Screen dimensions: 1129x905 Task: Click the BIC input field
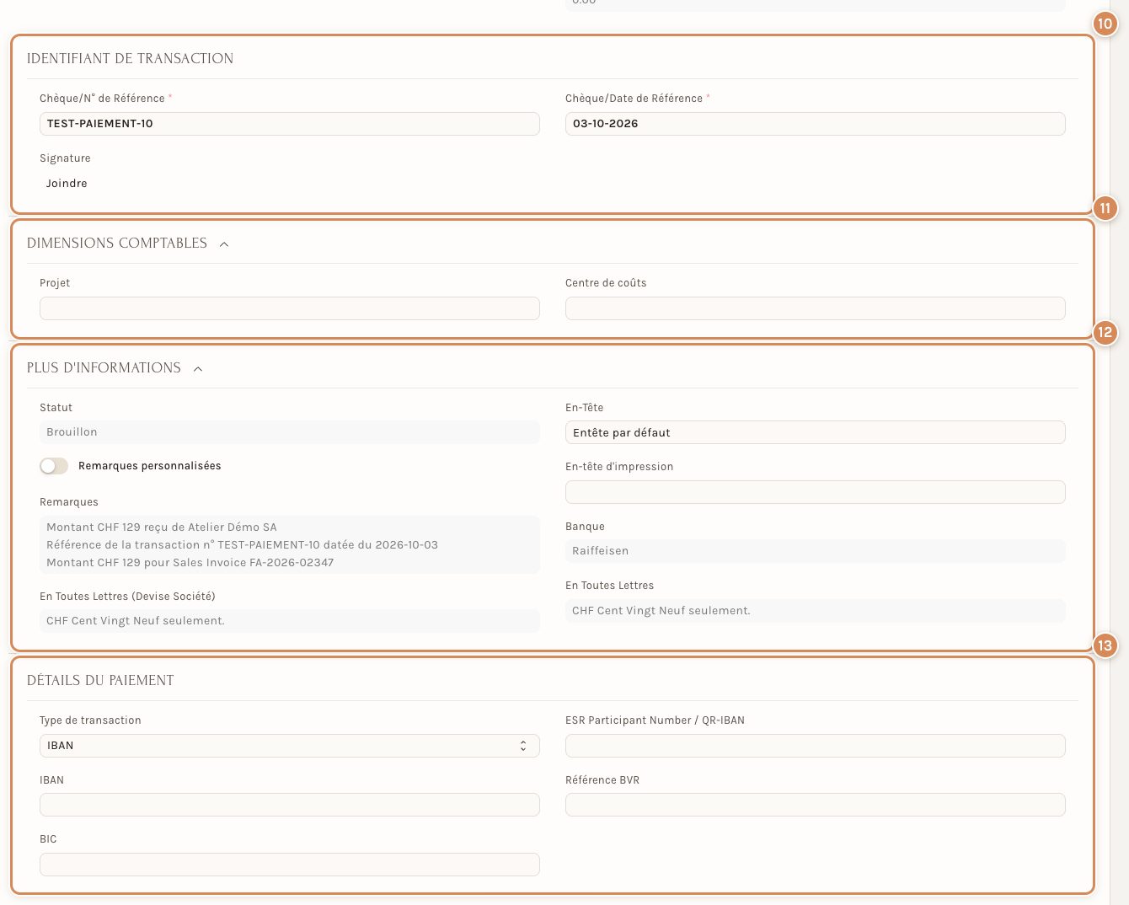click(289, 865)
